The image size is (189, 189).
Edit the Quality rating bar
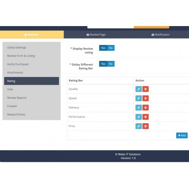[139, 89]
